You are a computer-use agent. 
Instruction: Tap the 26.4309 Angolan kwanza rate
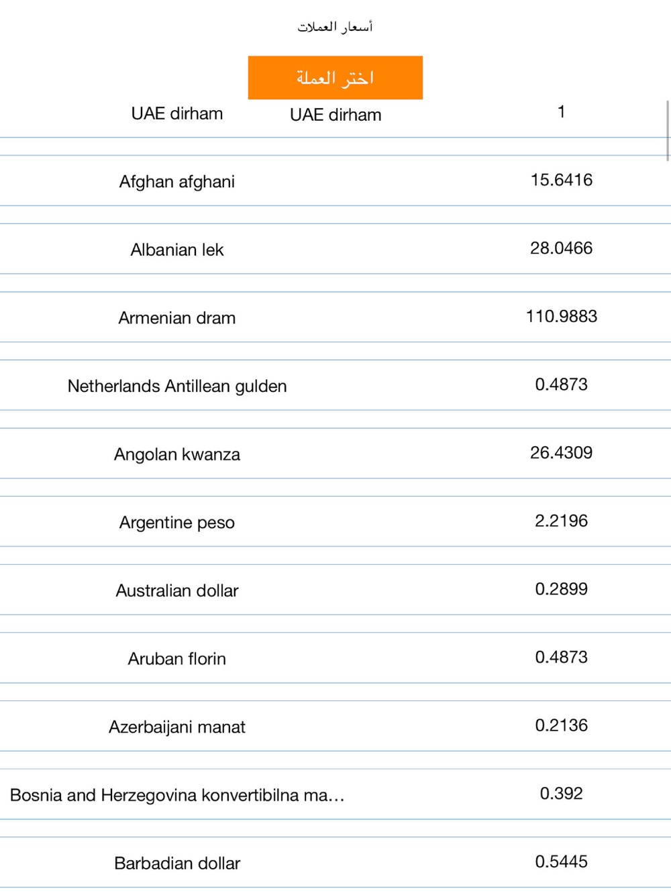tap(561, 452)
